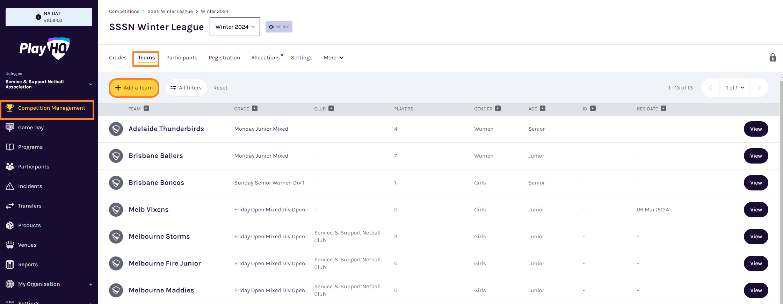
Task: Open the 1 of 1 page selector
Action: pyautogui.click(x=734, y=88)
